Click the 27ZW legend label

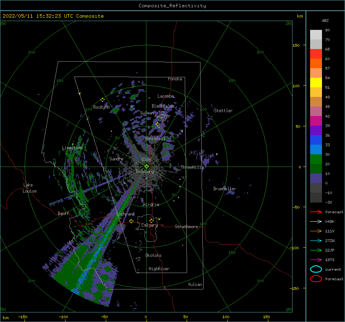coord(330,240)
